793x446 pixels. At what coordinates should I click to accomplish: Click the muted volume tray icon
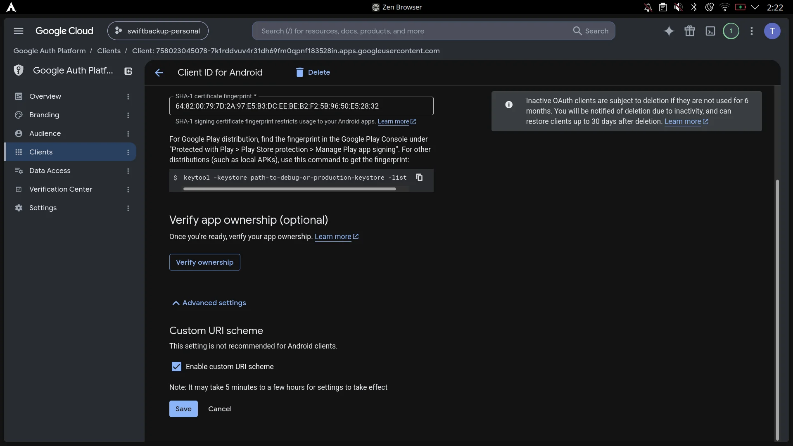678,7
